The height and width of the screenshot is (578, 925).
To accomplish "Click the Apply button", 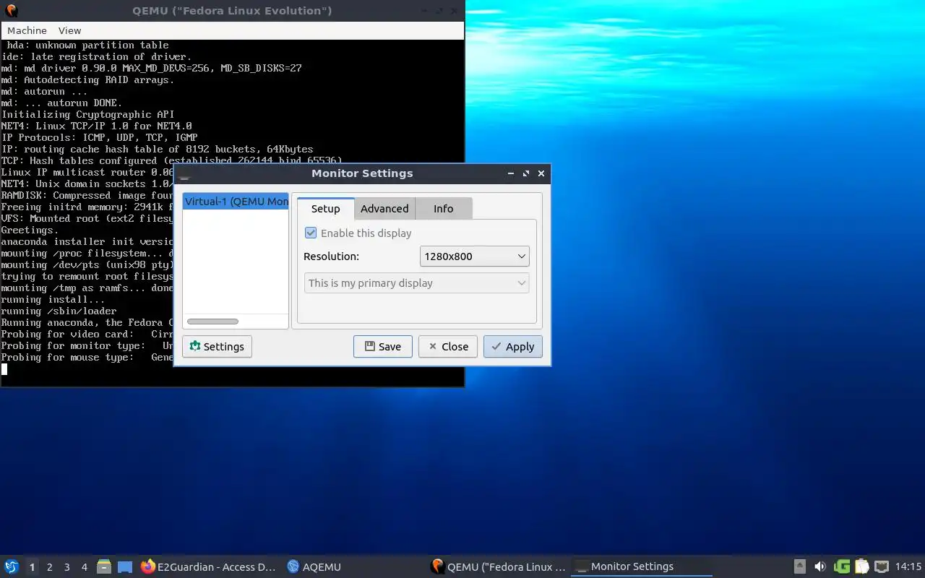I will click(x=512, y=347).
